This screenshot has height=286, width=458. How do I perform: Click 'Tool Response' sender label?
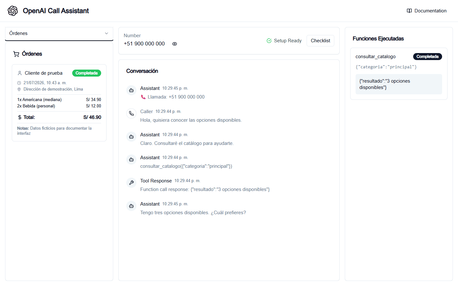[x=156, y=181]
